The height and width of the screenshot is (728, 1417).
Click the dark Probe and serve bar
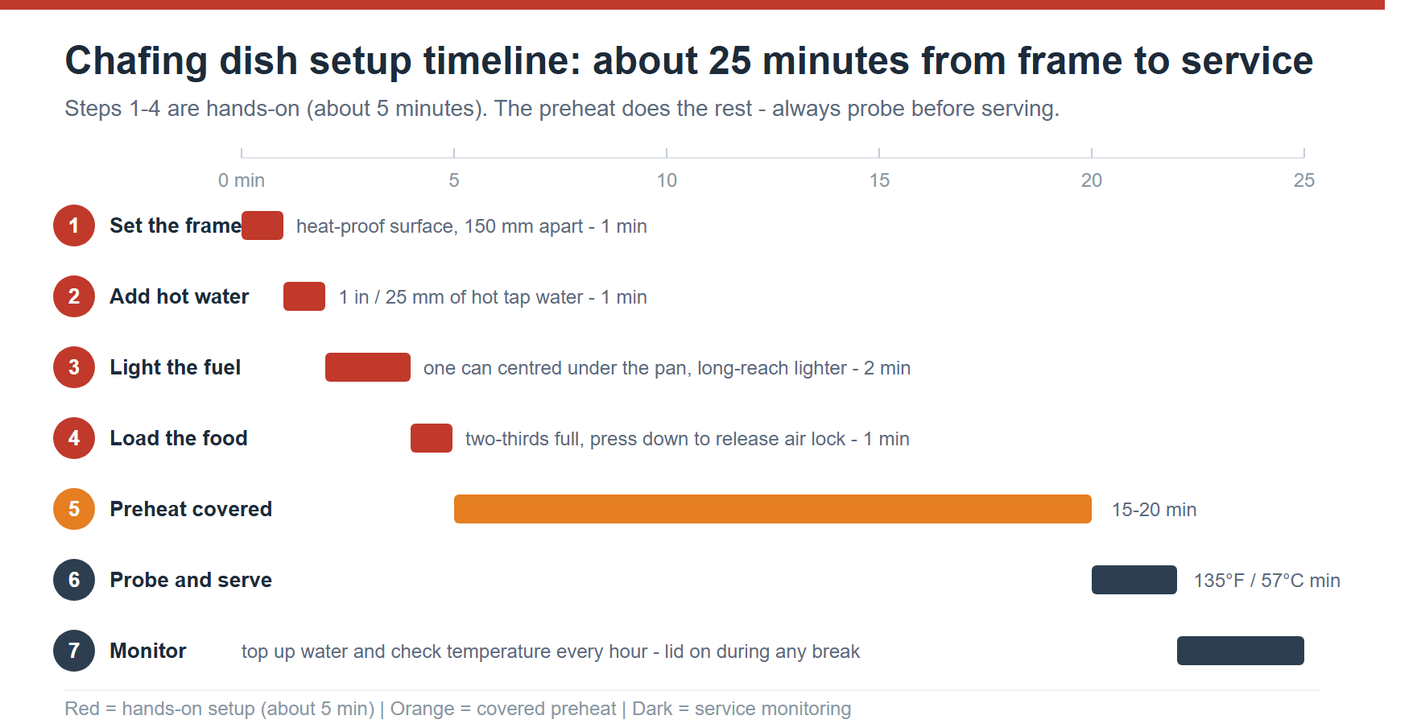1134,580
